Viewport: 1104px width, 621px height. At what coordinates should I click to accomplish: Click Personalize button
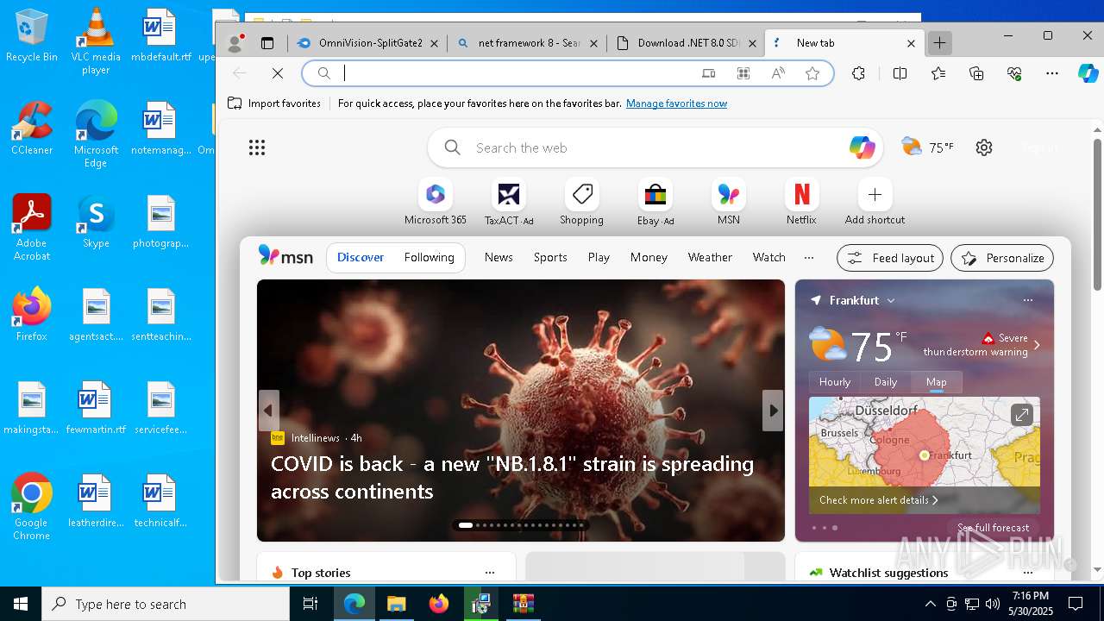[1002, 258]
